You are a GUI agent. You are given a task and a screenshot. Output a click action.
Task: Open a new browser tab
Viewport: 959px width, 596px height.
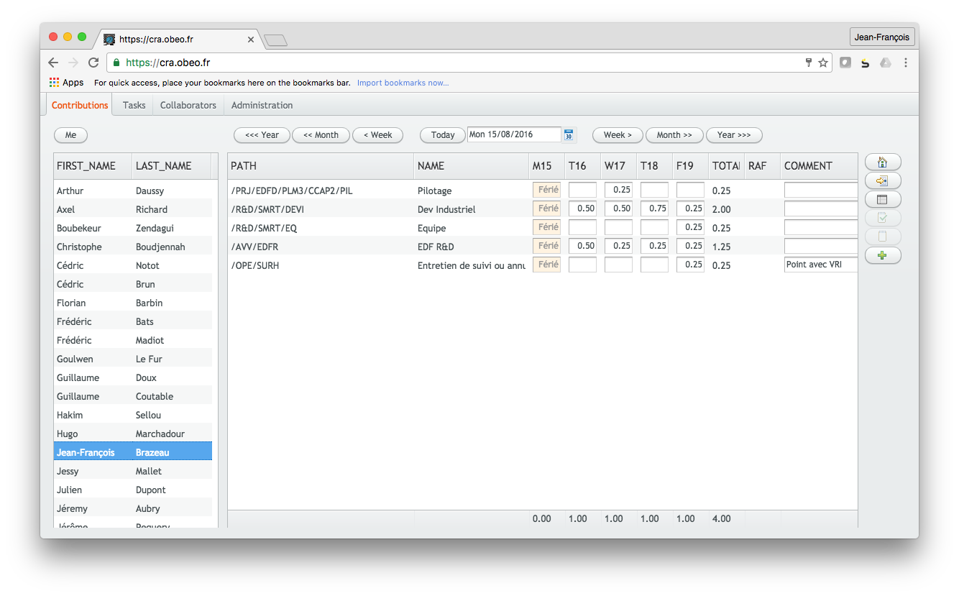pyautogui.click(x=276, y=40)
